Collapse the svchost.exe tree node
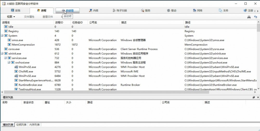260x131 pixels. point(9,63)
